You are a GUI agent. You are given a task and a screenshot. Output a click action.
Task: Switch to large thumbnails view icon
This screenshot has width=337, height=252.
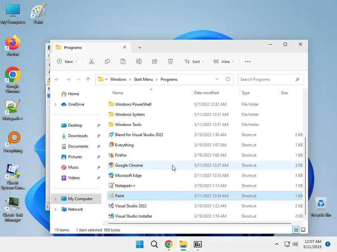pyautogui.click(x=303, y=230)
